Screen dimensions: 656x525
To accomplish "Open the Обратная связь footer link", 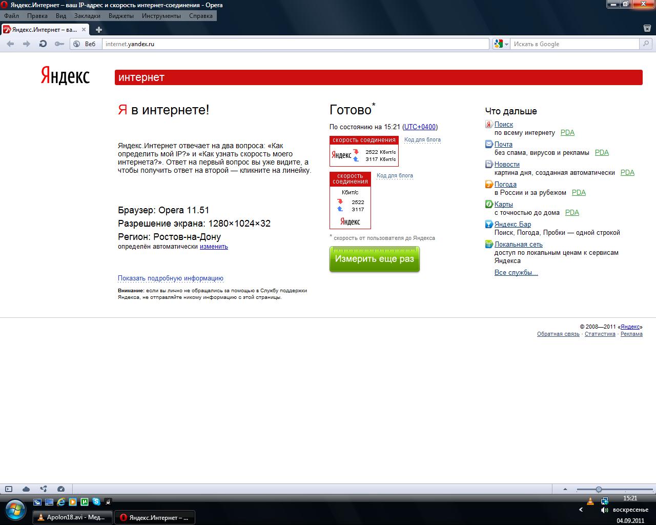I will click(x=558, y=334).
